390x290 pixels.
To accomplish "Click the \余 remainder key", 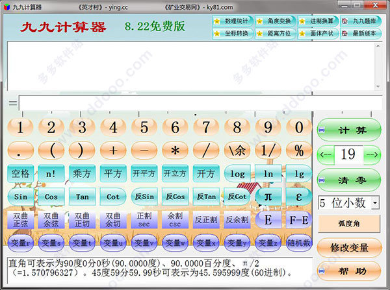I will [x=237, y=151].
